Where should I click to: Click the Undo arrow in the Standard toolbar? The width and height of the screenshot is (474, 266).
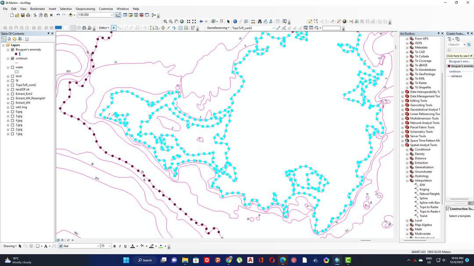coord(58,15)
